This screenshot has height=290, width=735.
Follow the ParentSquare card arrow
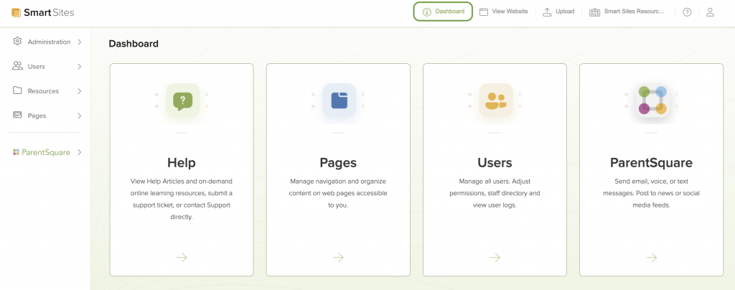coord(651,257)
